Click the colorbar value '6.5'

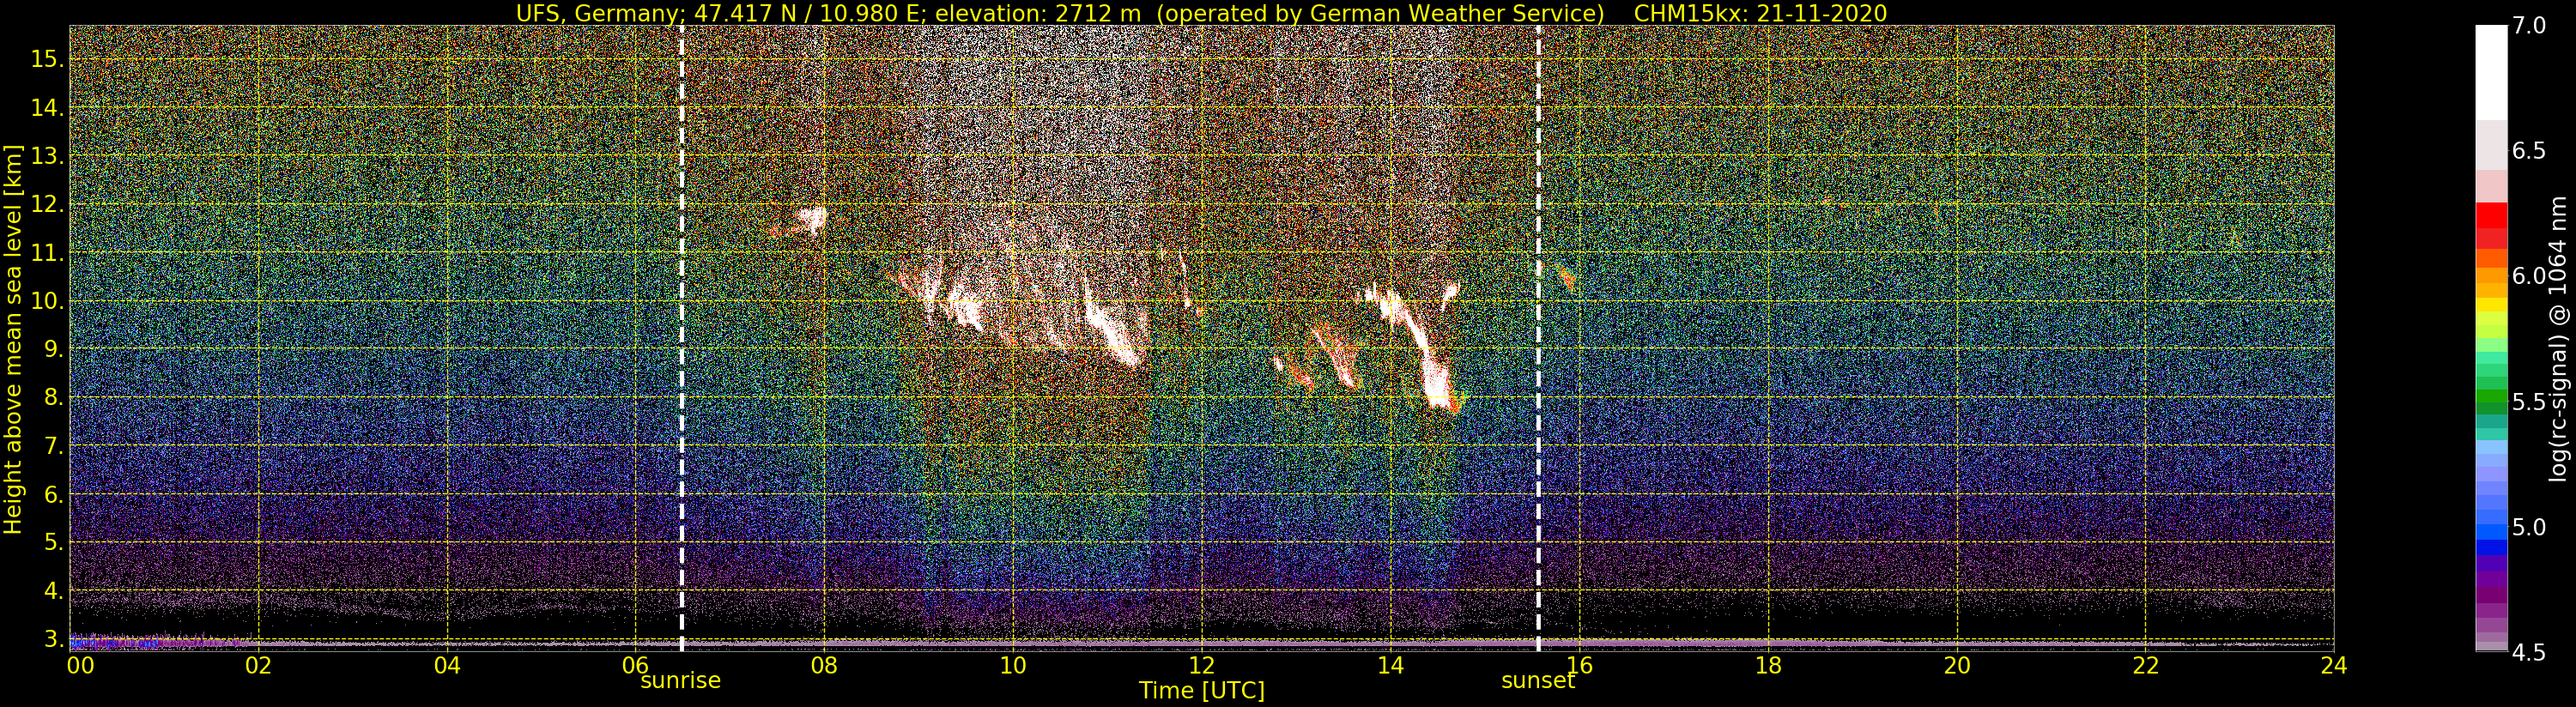2528,151
